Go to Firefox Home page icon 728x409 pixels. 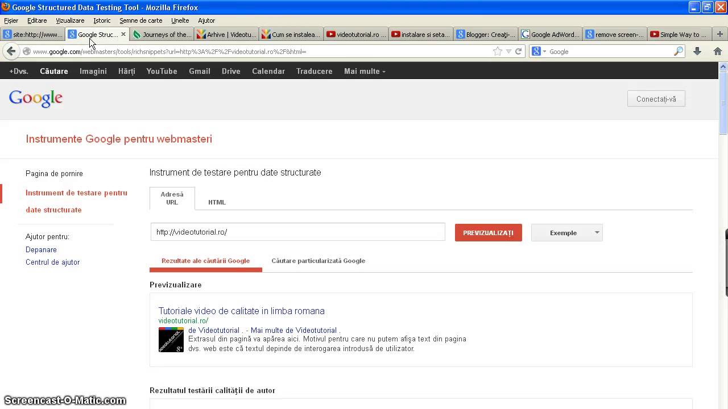pyautogui.click(x=718, y=51)
